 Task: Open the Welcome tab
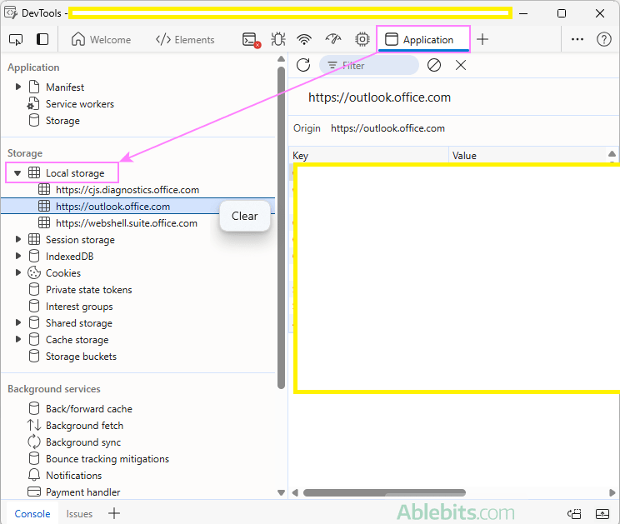click(x=101, y=39)
